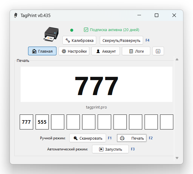
Task: Click the TagPrint app icon in title bar
Action: [x=16, y=15]
